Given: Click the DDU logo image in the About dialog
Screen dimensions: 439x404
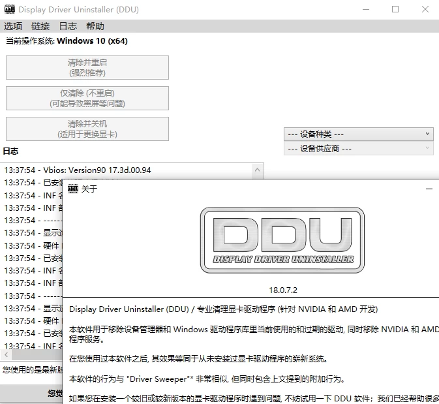Looking at the screenshot, I should pos(282,240).
